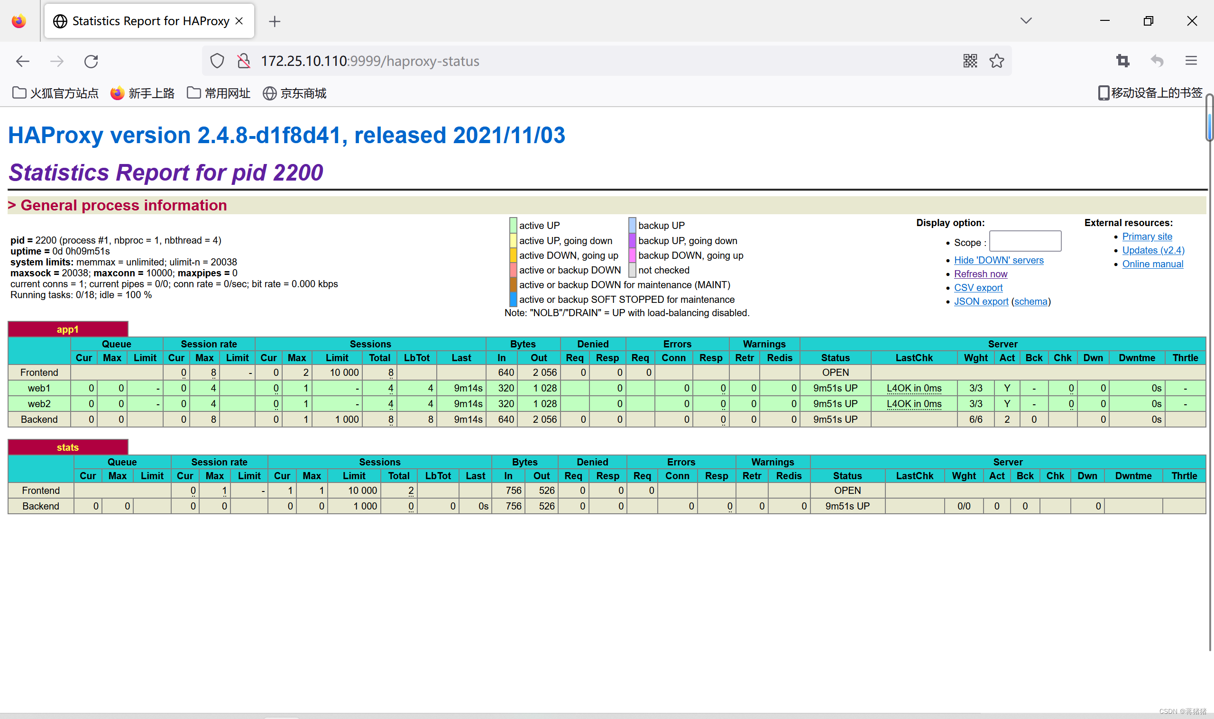
Task: Click the backup UP legend color box
Action: pos(632,225)
